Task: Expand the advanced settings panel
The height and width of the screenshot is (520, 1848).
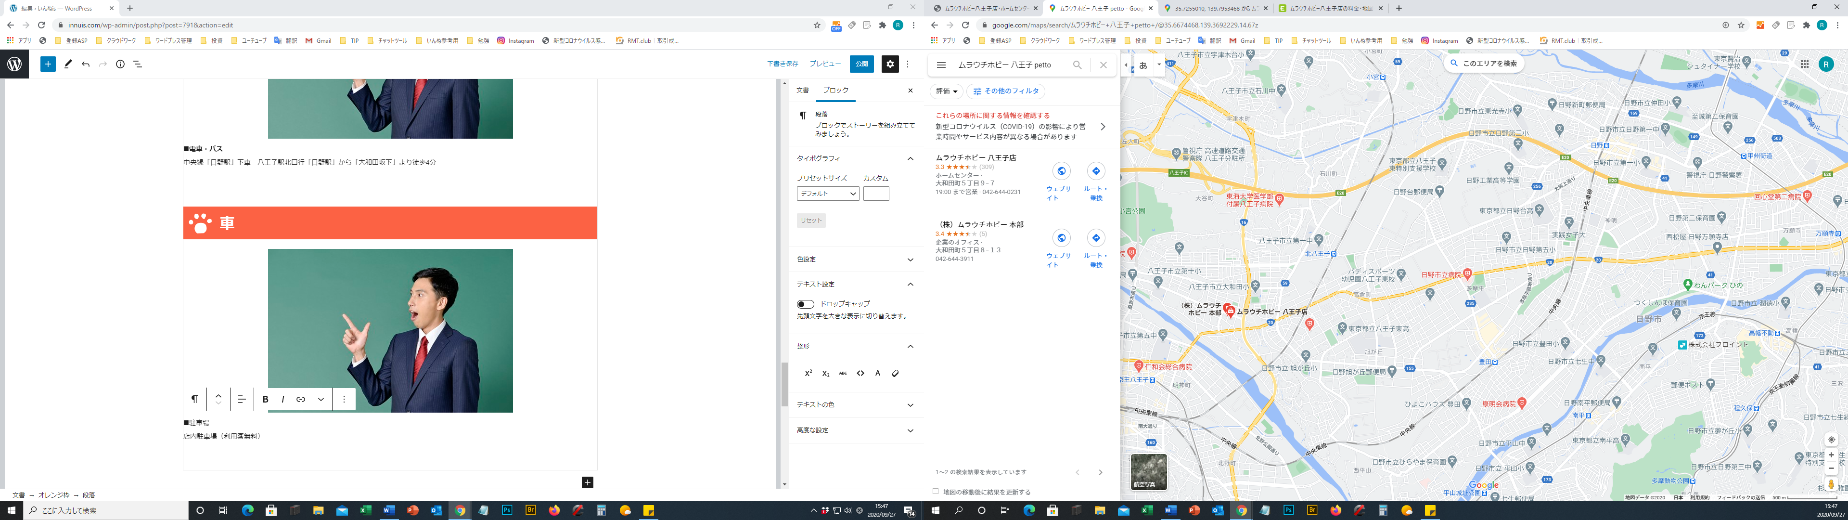Action: coord(911,431)
